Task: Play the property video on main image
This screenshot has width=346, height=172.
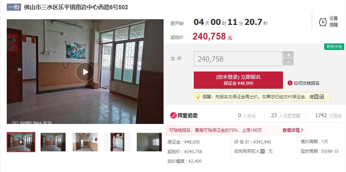Action: 85,72
